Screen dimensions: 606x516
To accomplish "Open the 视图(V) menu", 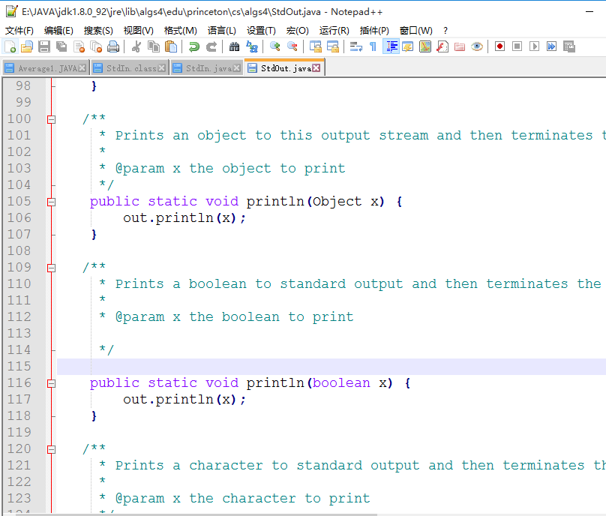I will [138, 31].
